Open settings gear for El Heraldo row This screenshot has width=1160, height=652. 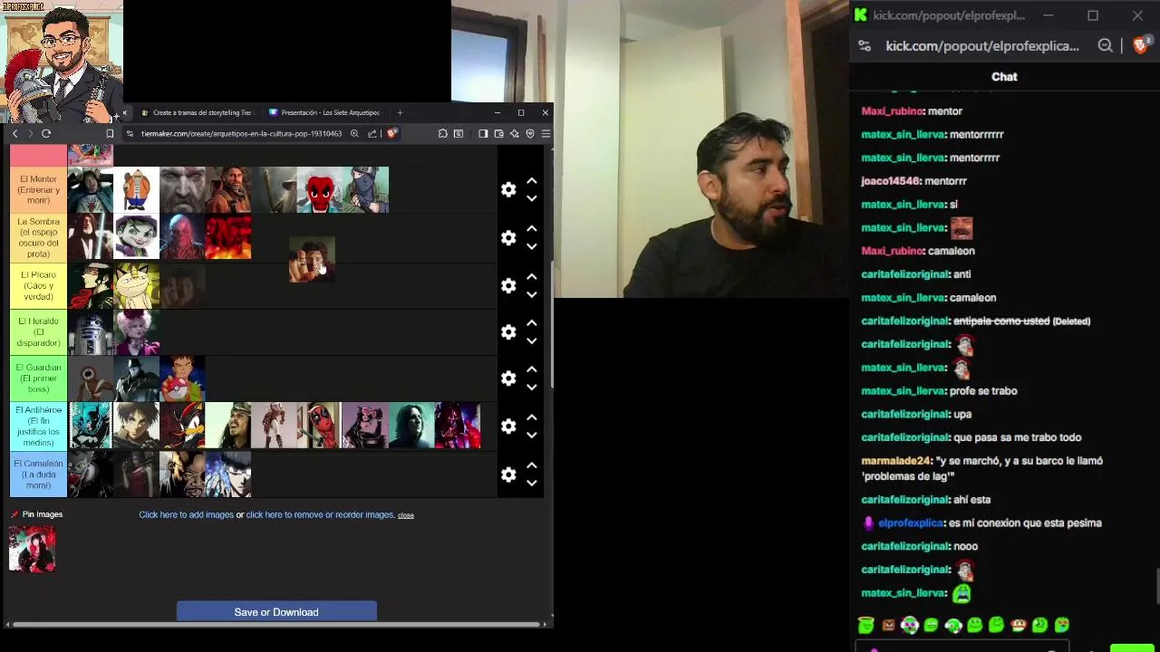508,332
